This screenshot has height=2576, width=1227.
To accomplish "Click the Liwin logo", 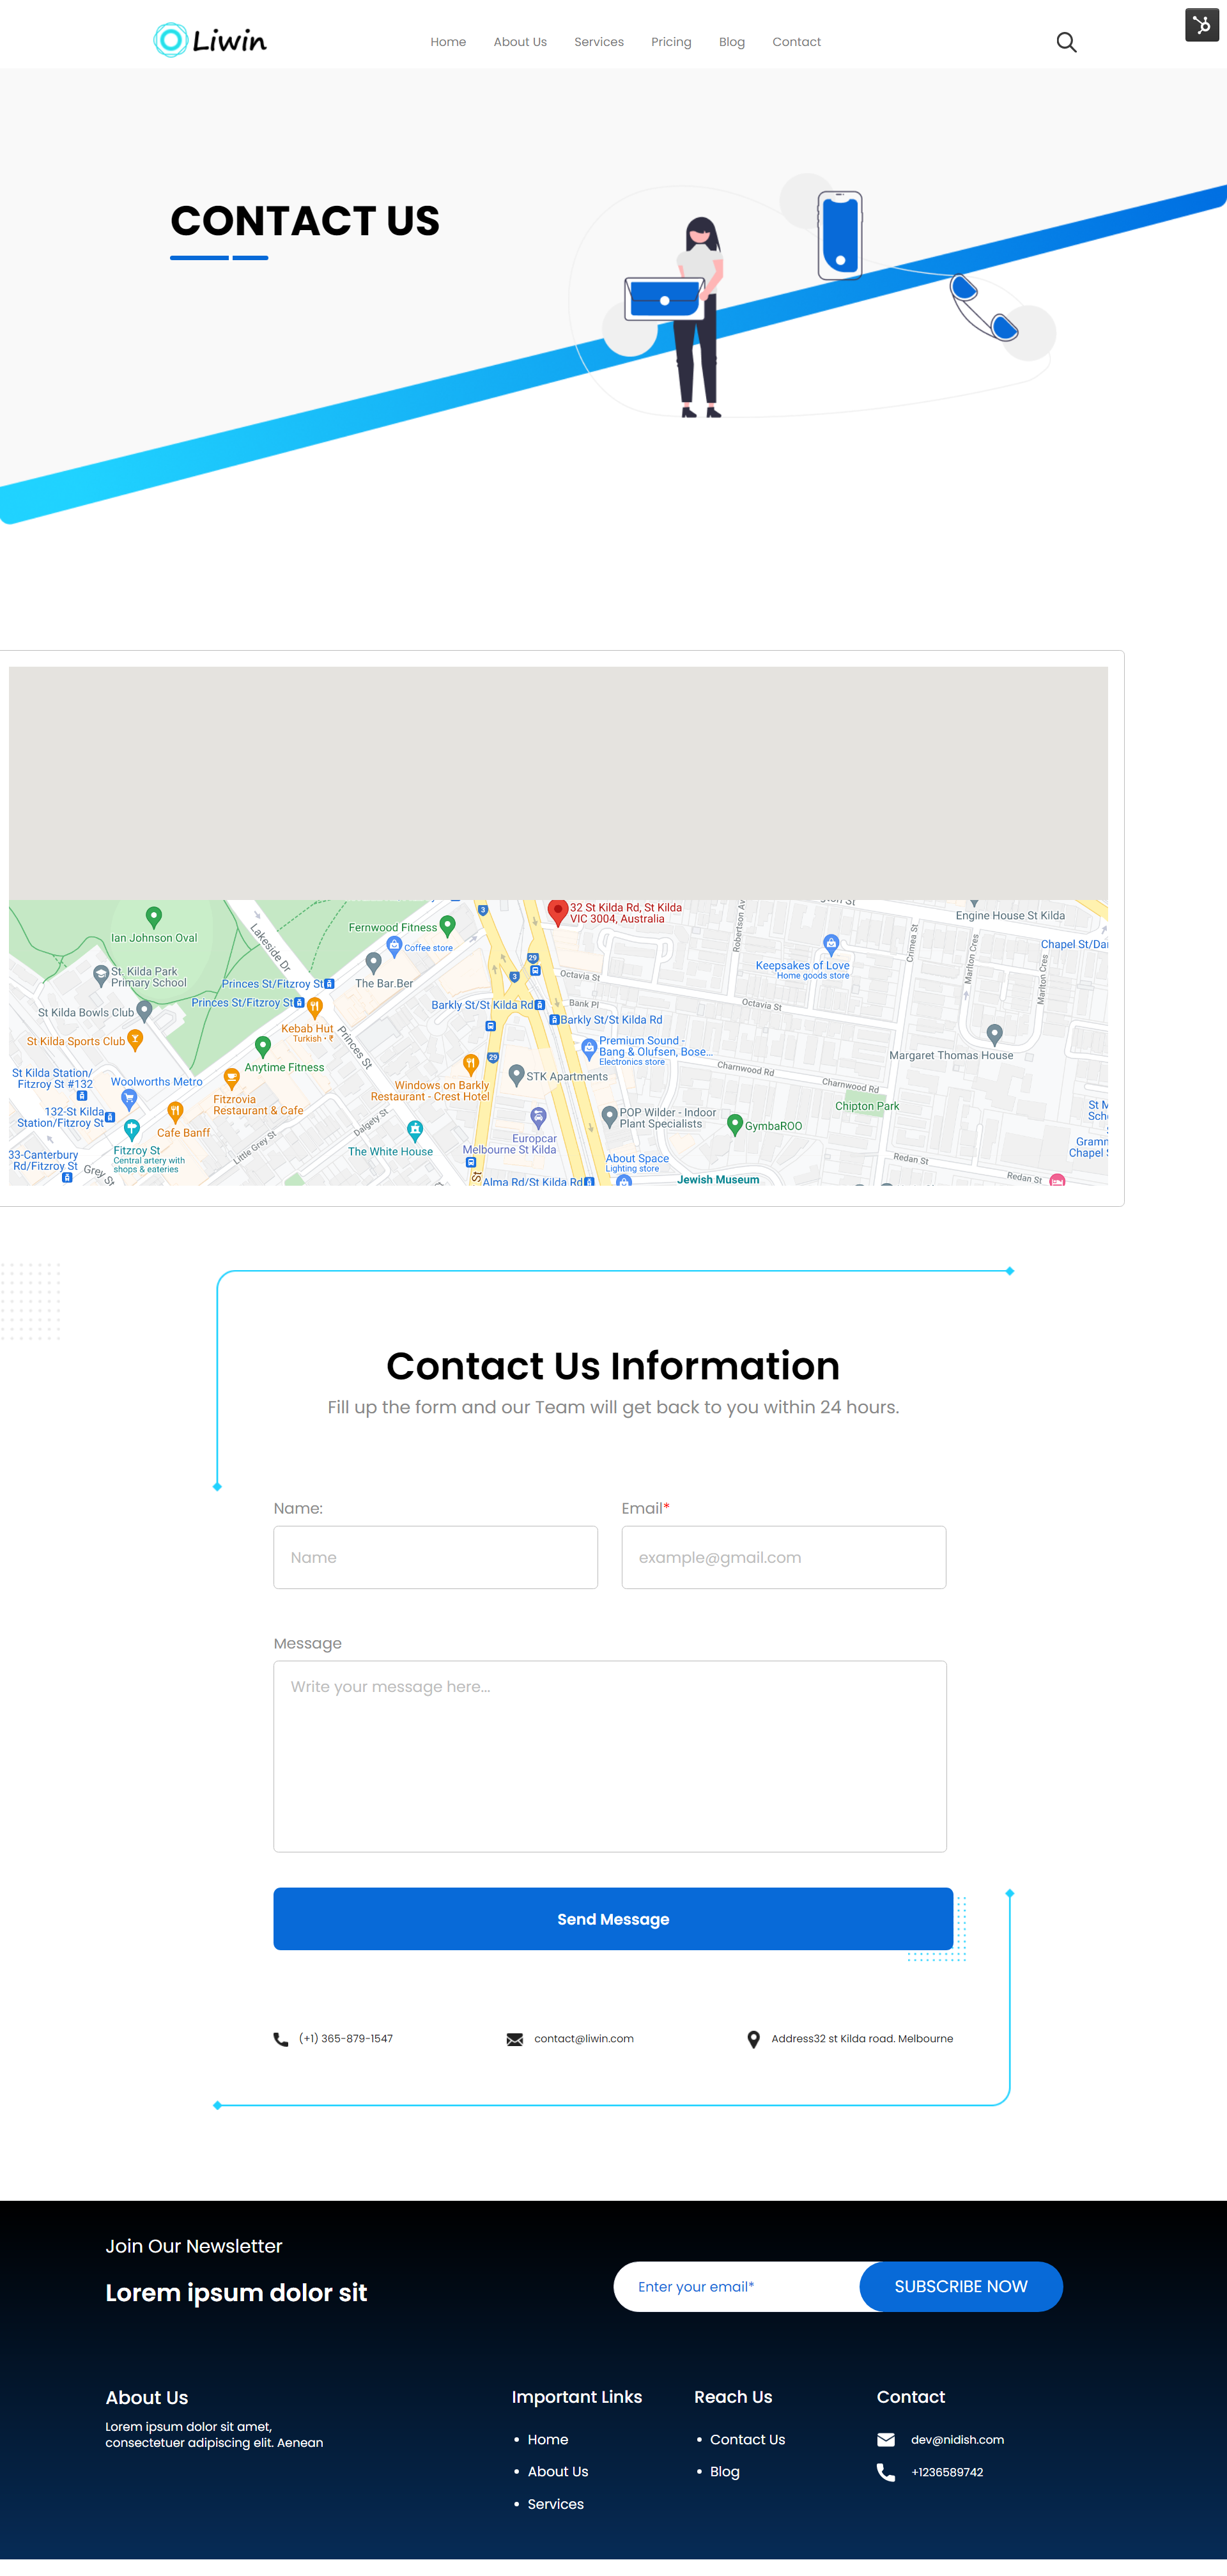I will (x=210, y=41).
